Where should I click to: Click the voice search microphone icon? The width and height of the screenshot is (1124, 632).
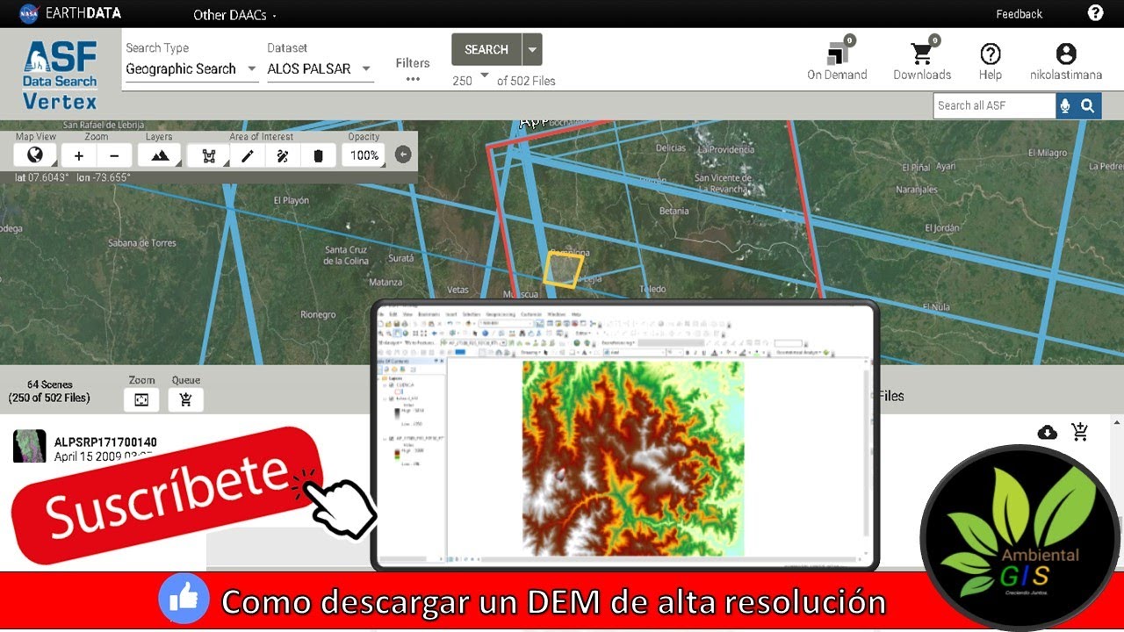[1066, 105]
